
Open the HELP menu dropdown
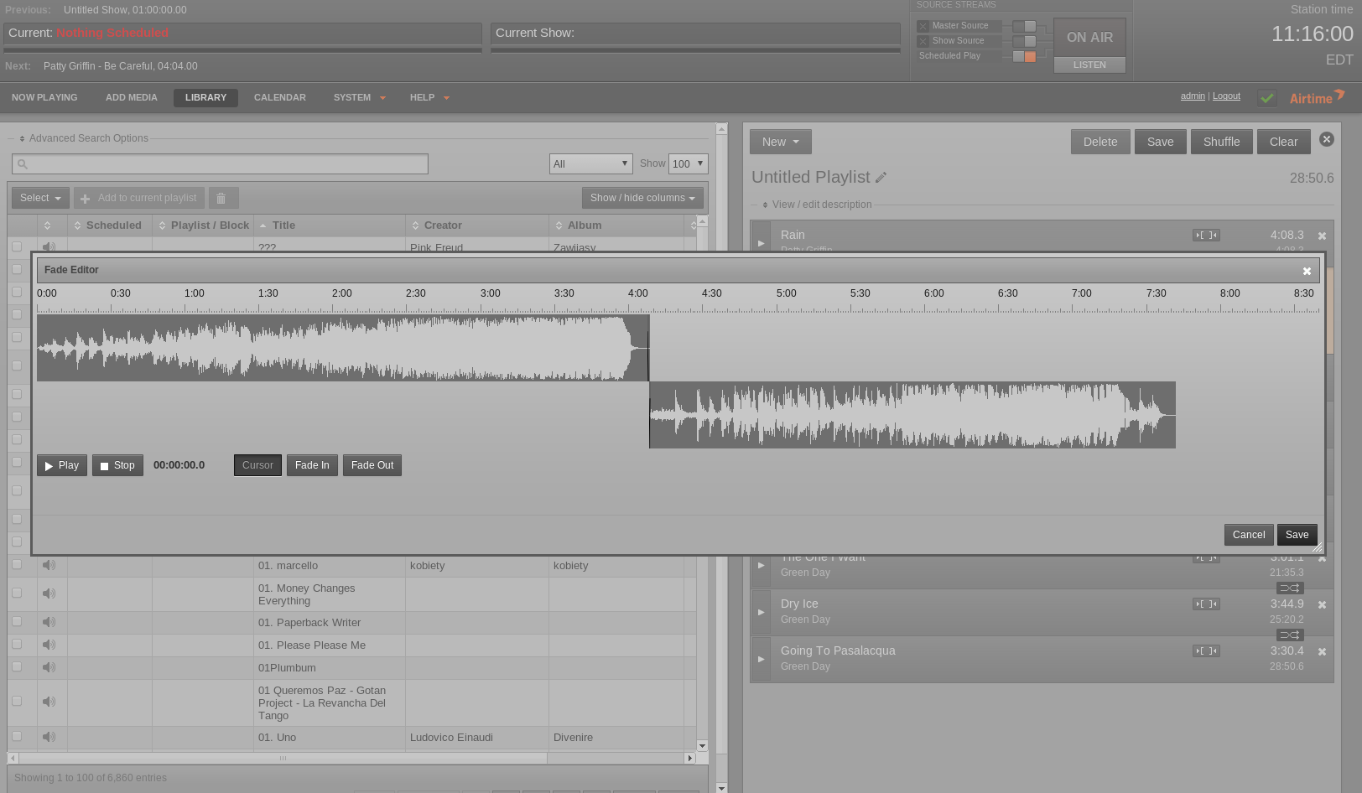coord(429,97)
